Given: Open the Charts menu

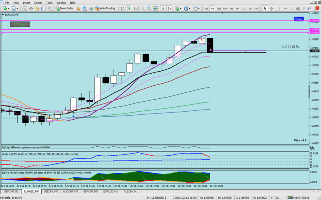Looking at the screenshot, I should 38,3.
